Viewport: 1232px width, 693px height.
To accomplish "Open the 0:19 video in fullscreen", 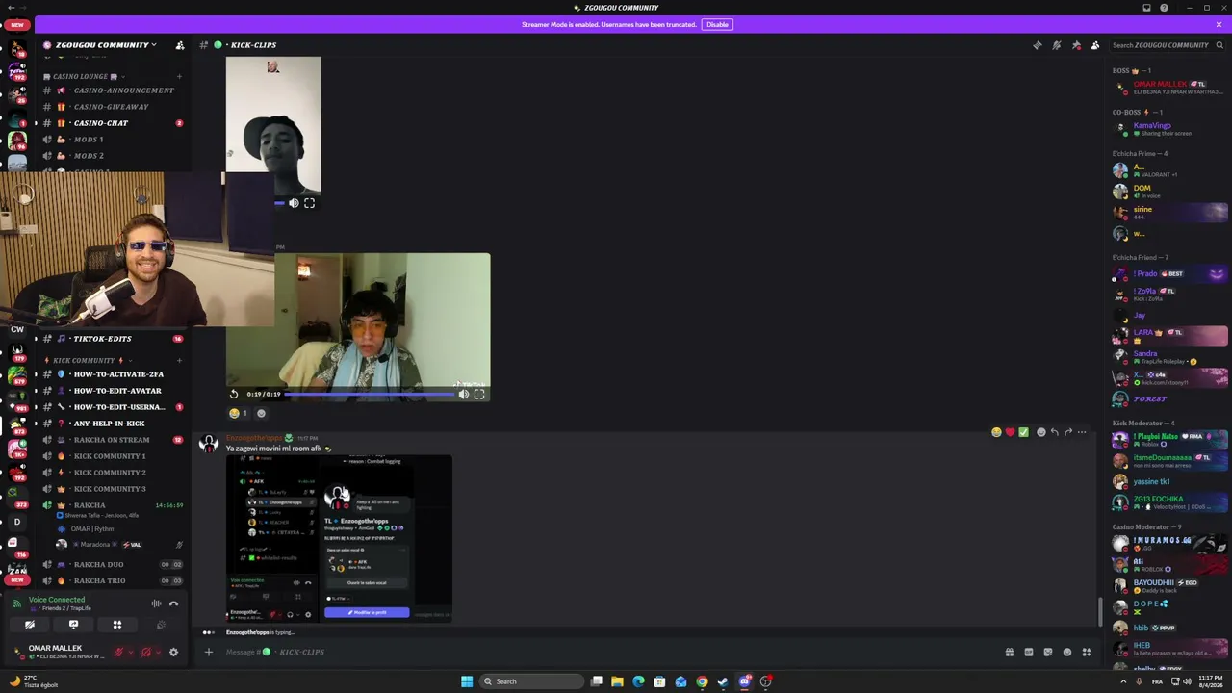I will tap(479, 394).
